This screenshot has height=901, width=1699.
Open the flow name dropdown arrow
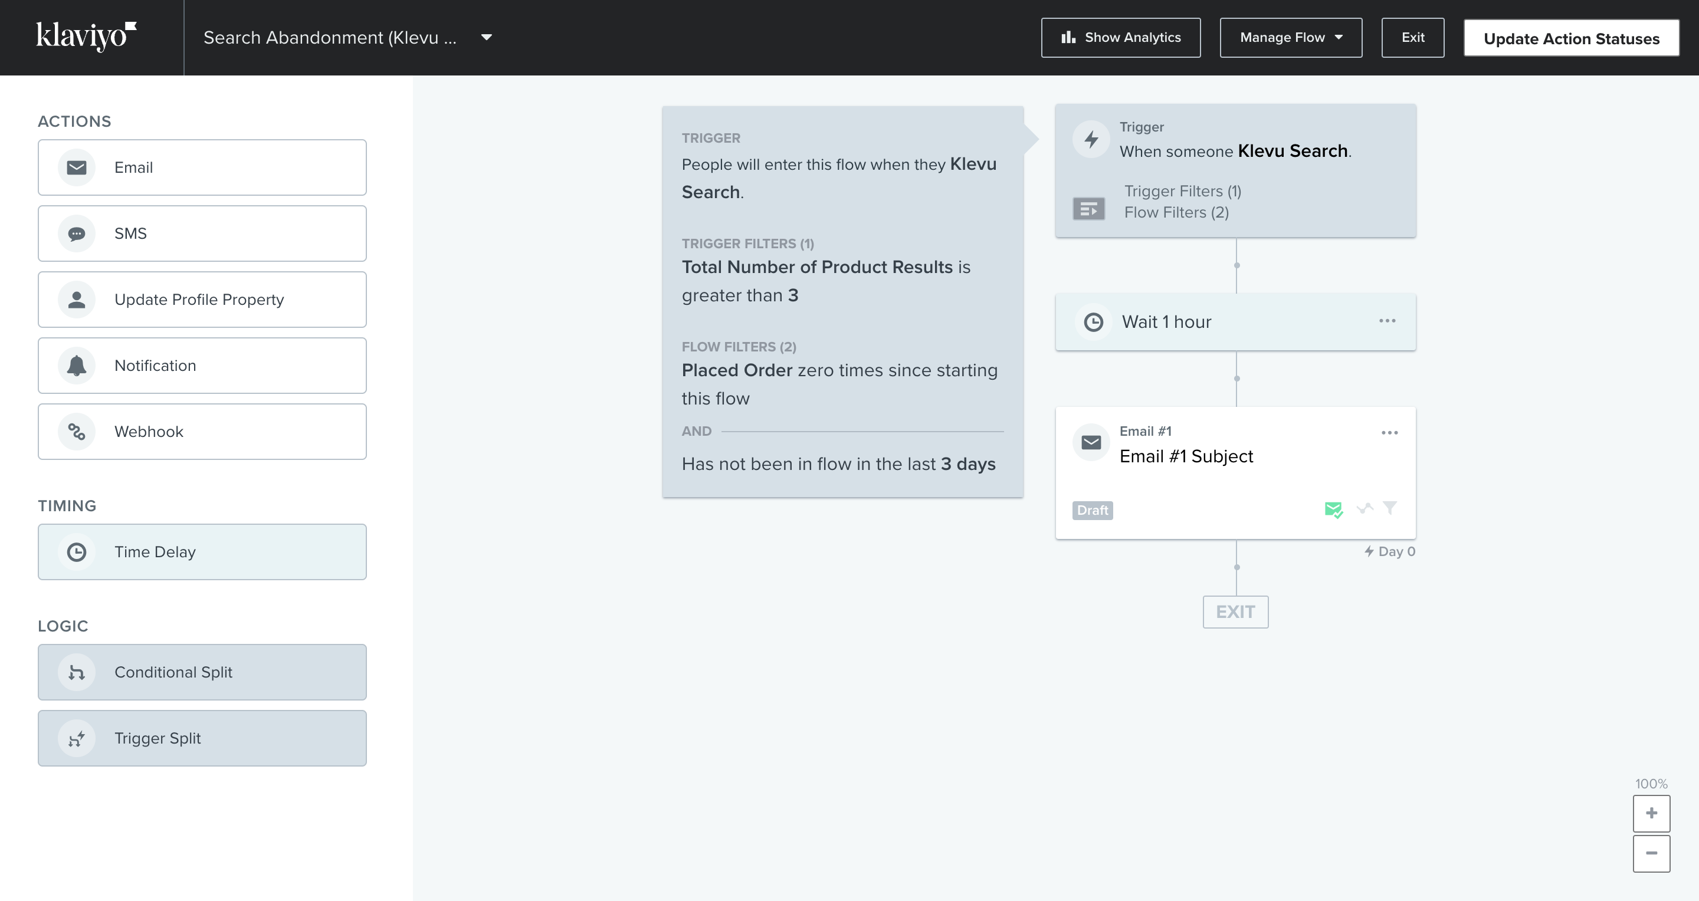point(486,38)
